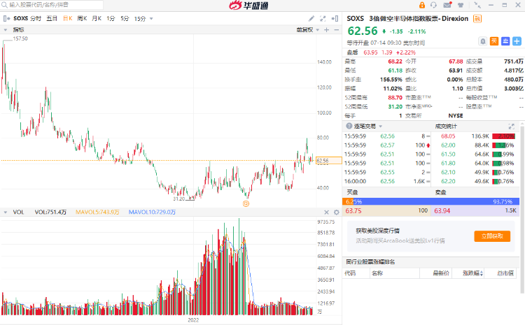Click the 融 margin badge icon
The height and width of the screenshot is (325, 525).
point(477,19)
